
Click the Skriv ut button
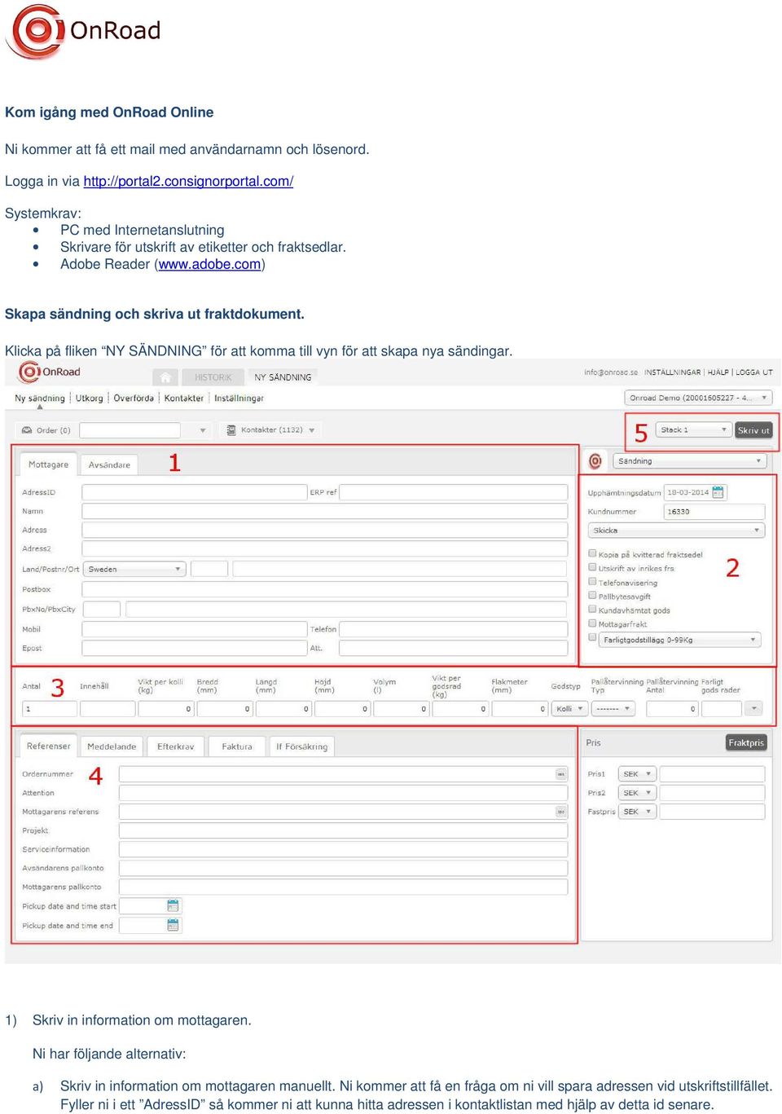(x=753, y=429)
